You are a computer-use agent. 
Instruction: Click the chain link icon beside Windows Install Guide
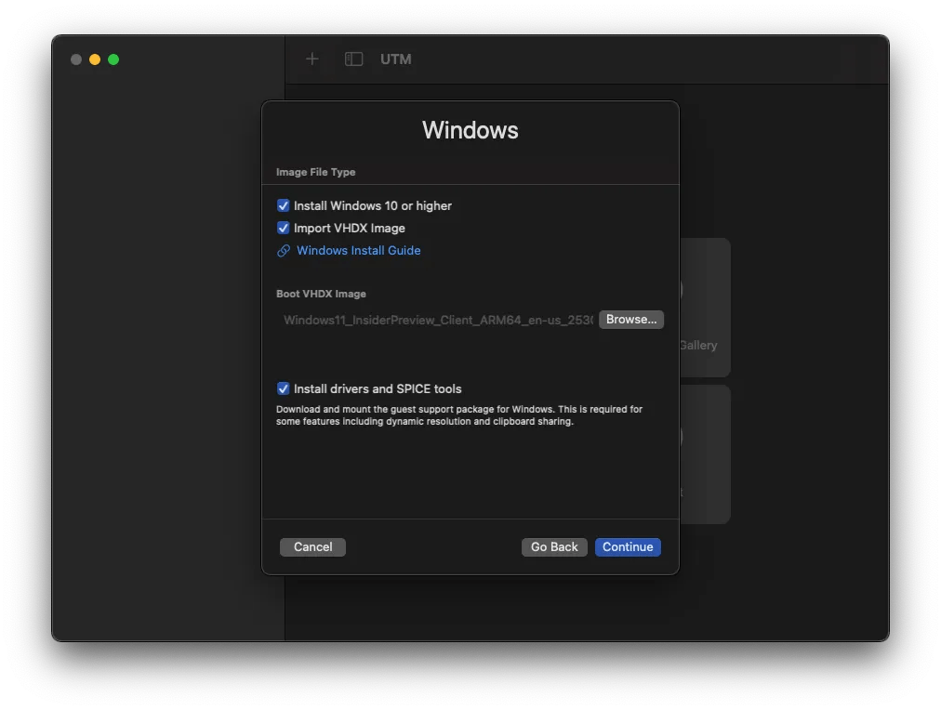283,250
